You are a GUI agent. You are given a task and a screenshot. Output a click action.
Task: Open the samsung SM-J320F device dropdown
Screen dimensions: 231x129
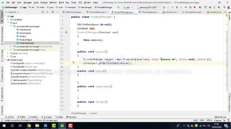click(x=148, y=7)
